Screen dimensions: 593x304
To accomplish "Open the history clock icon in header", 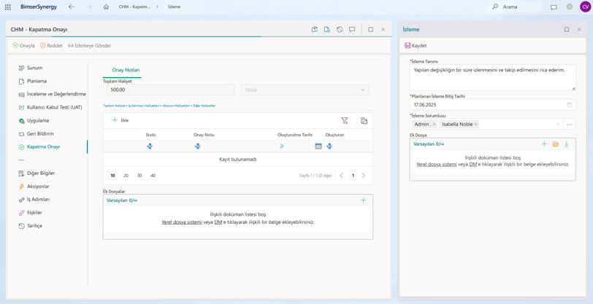I will [340, 29].
